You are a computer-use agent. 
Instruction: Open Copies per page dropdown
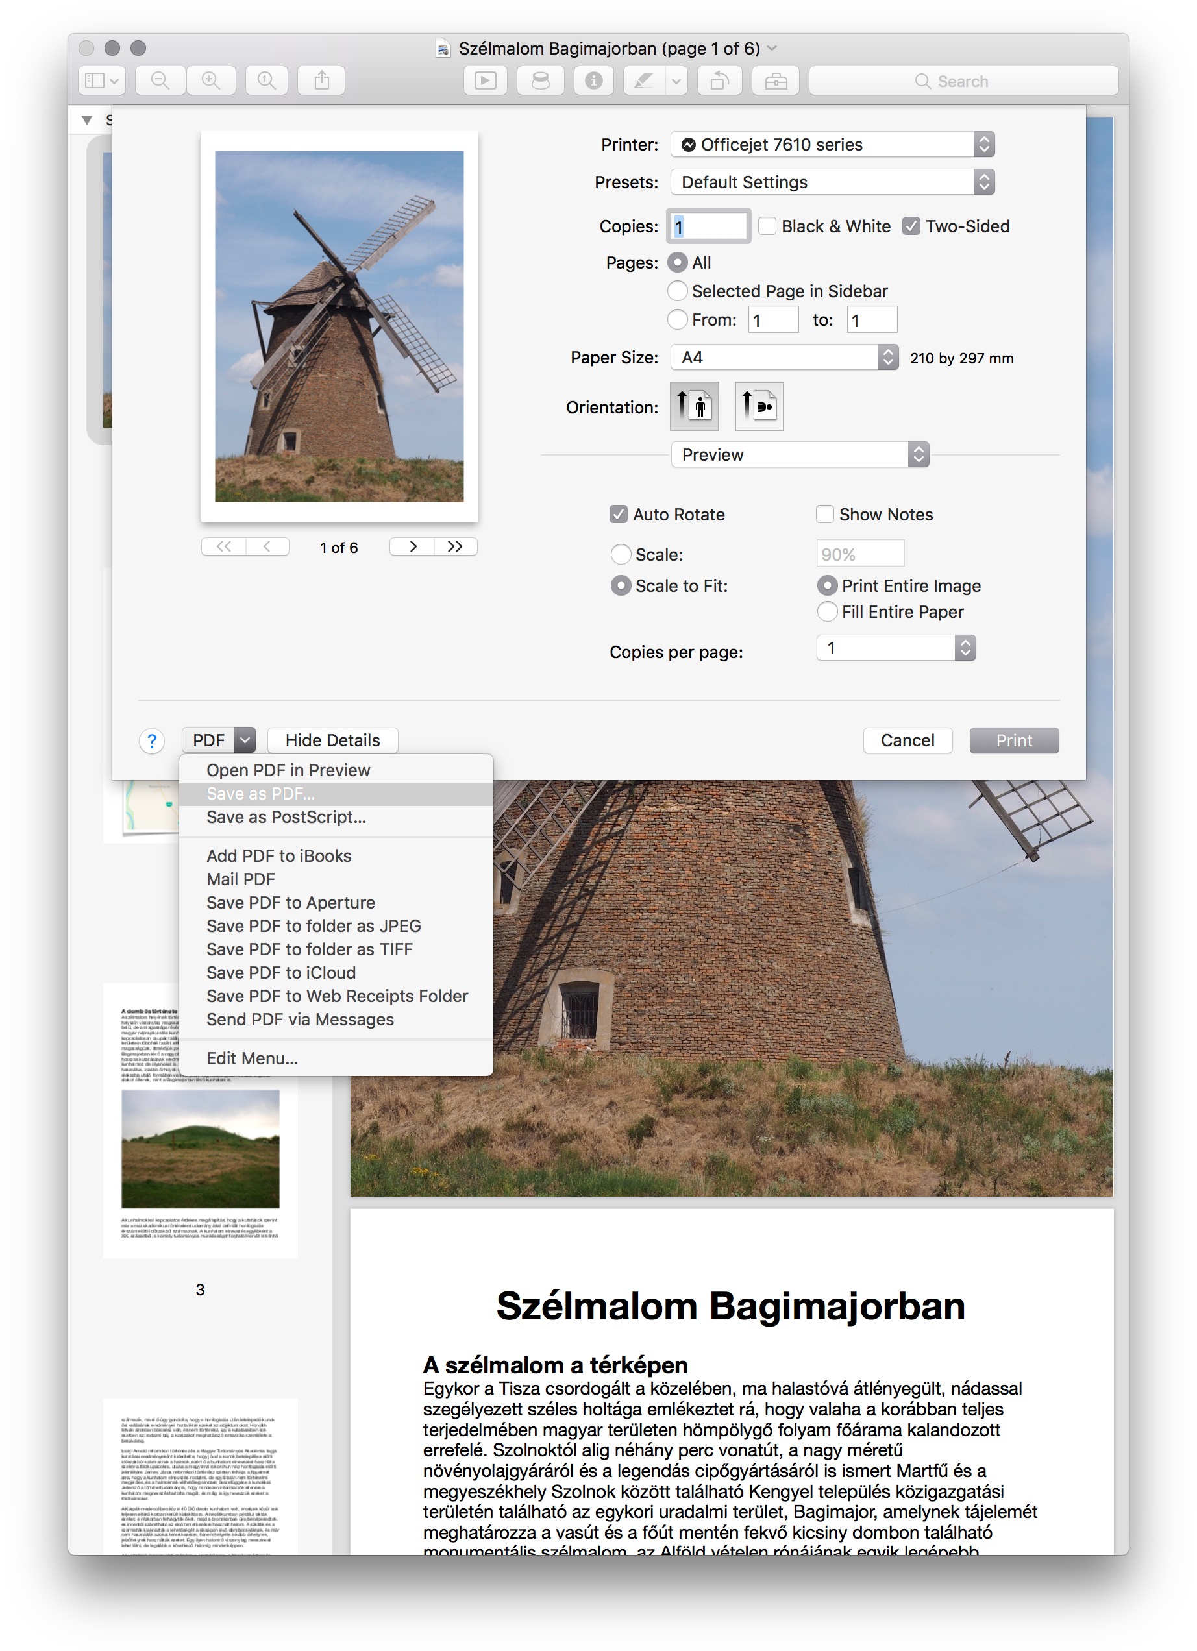tap(896, 648)
